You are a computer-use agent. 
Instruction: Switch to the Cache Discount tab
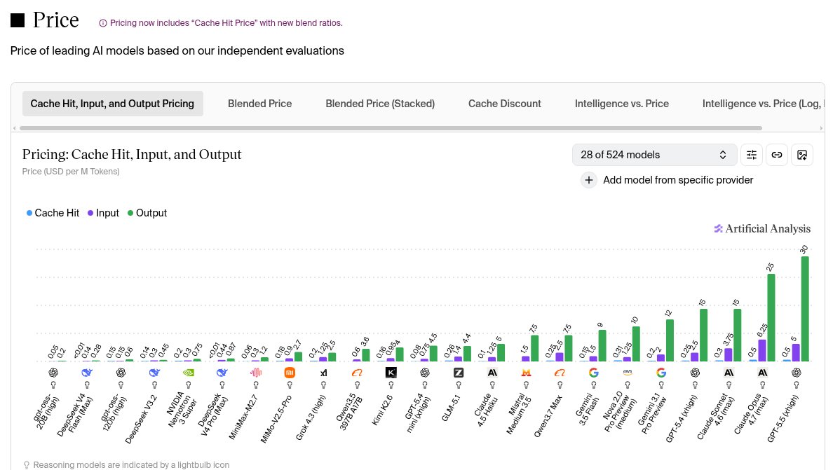click(x=505, y=104)
